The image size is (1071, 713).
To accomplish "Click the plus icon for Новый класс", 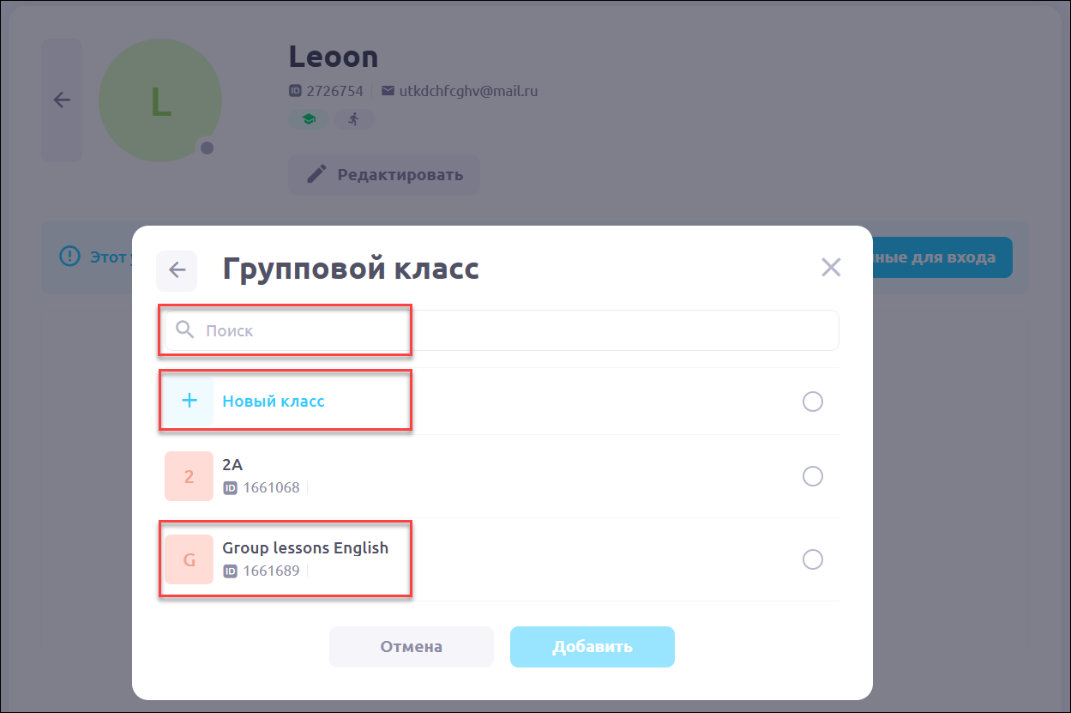I will [x=190, y=401].
